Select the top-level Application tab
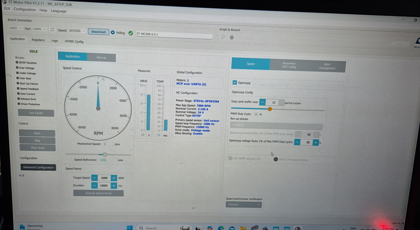Screen dimensions: 420x230 [x=17, y=39]
